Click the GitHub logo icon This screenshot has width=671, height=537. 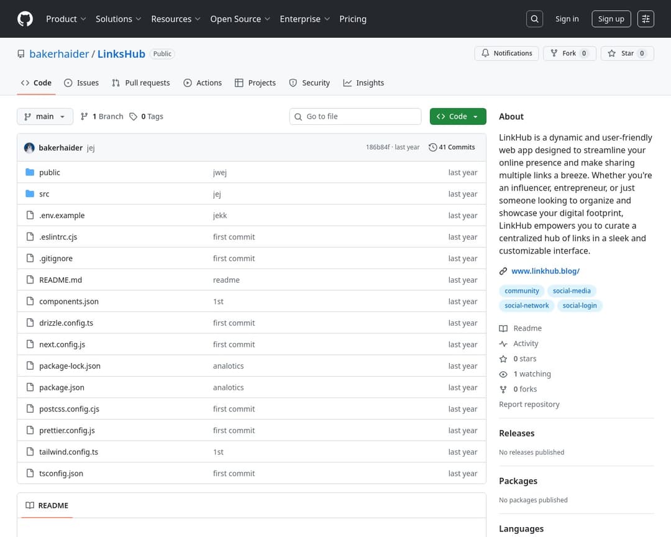click(25, 19)
